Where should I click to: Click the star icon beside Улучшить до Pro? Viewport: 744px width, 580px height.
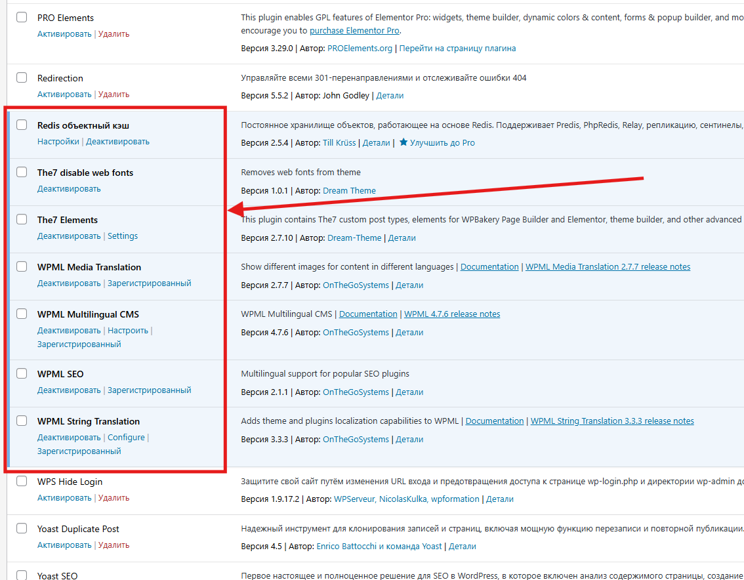(403, 142)
